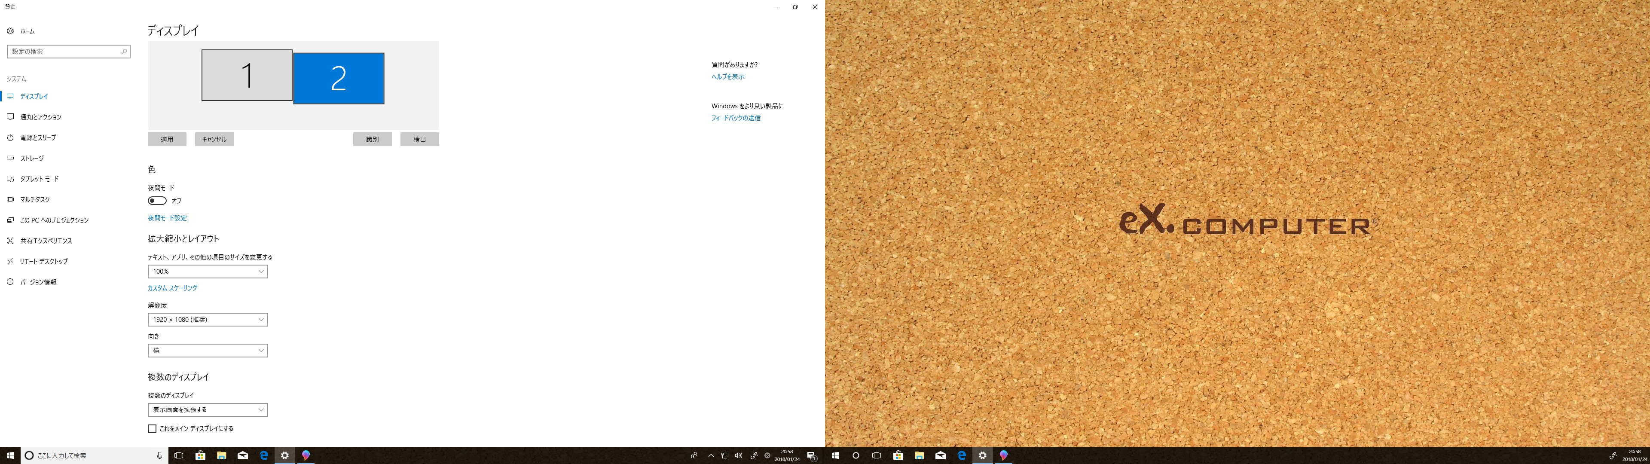
Task: Open scaling 100% dropdown
Action: pyautogui.click(x=208, y=272)
